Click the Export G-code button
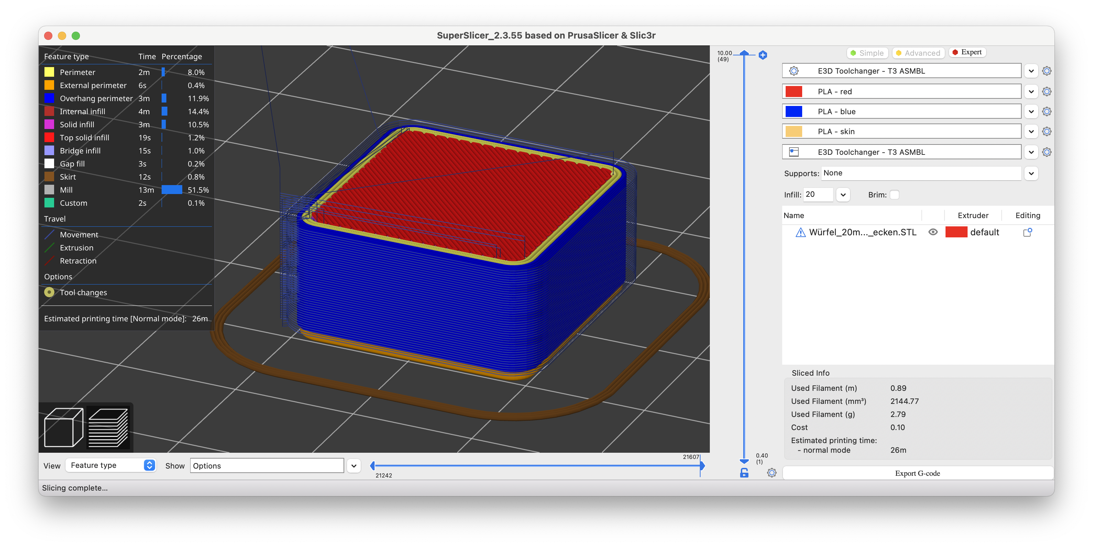 917,473
